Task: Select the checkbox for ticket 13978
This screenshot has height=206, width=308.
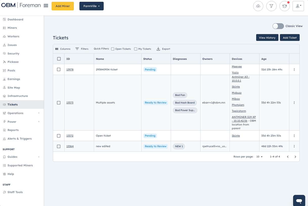Action: [x=59, y=69]
